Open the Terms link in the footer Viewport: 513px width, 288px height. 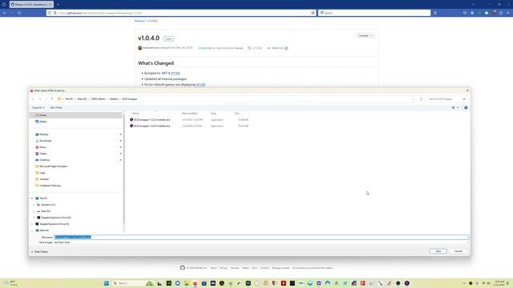pyautogui.click(x=214, y=268)
